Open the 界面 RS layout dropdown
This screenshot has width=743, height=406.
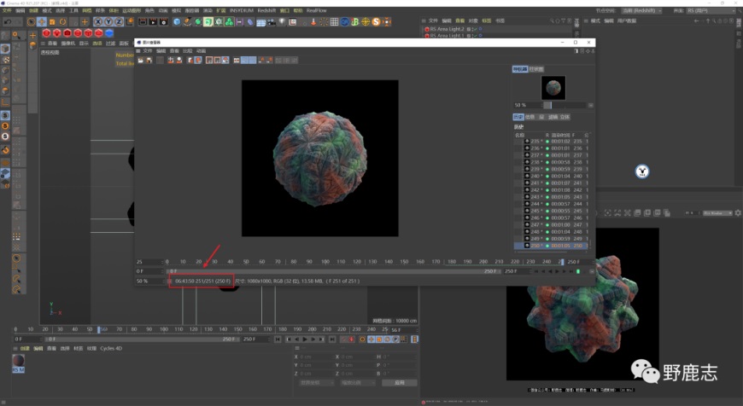click(x=711, y=10)
